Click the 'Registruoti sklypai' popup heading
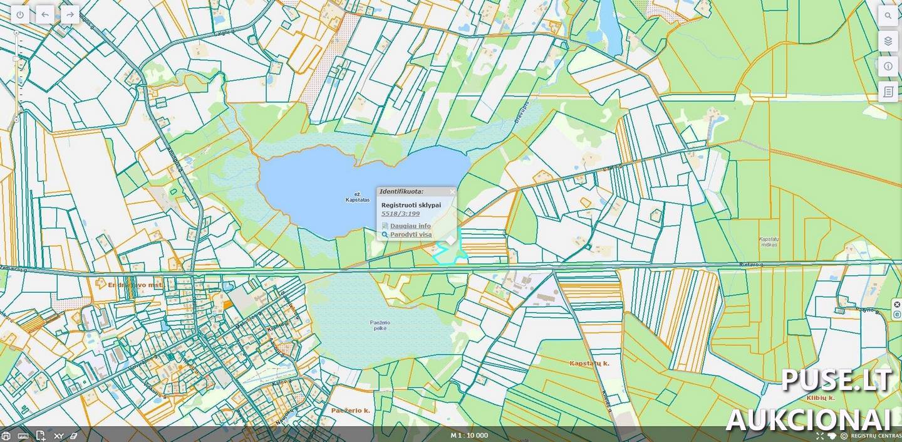The image size is (902, 442). tap(411, 205)
